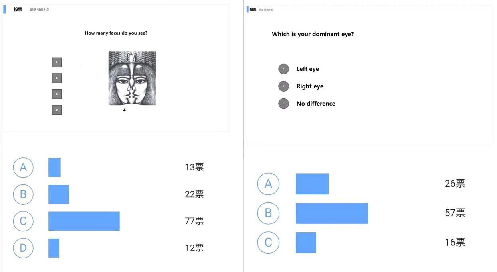
Task: Click the 77-vote result bar
Action: pyautogui.click(x=84, y=221)
